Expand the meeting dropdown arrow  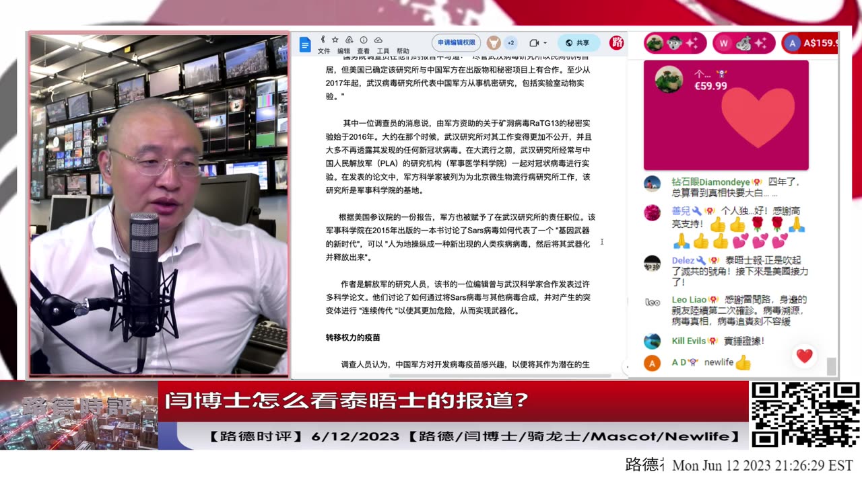(x=545, y=43)
